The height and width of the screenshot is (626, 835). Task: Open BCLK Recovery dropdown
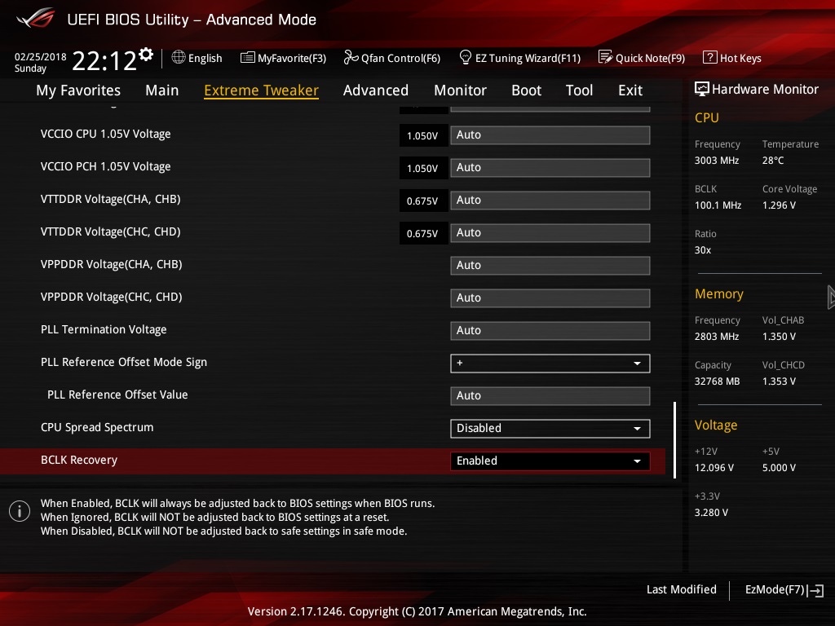click(550, 461)
